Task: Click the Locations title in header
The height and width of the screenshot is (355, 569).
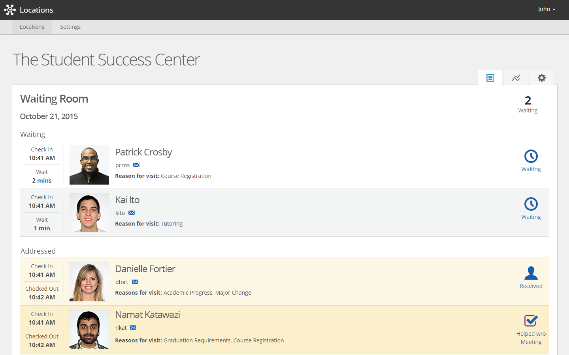Action: click(36, 10)
